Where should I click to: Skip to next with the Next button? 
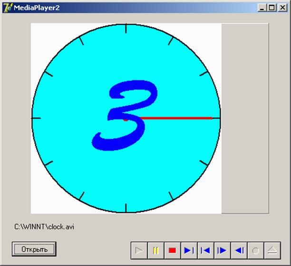tap(189, 250)
